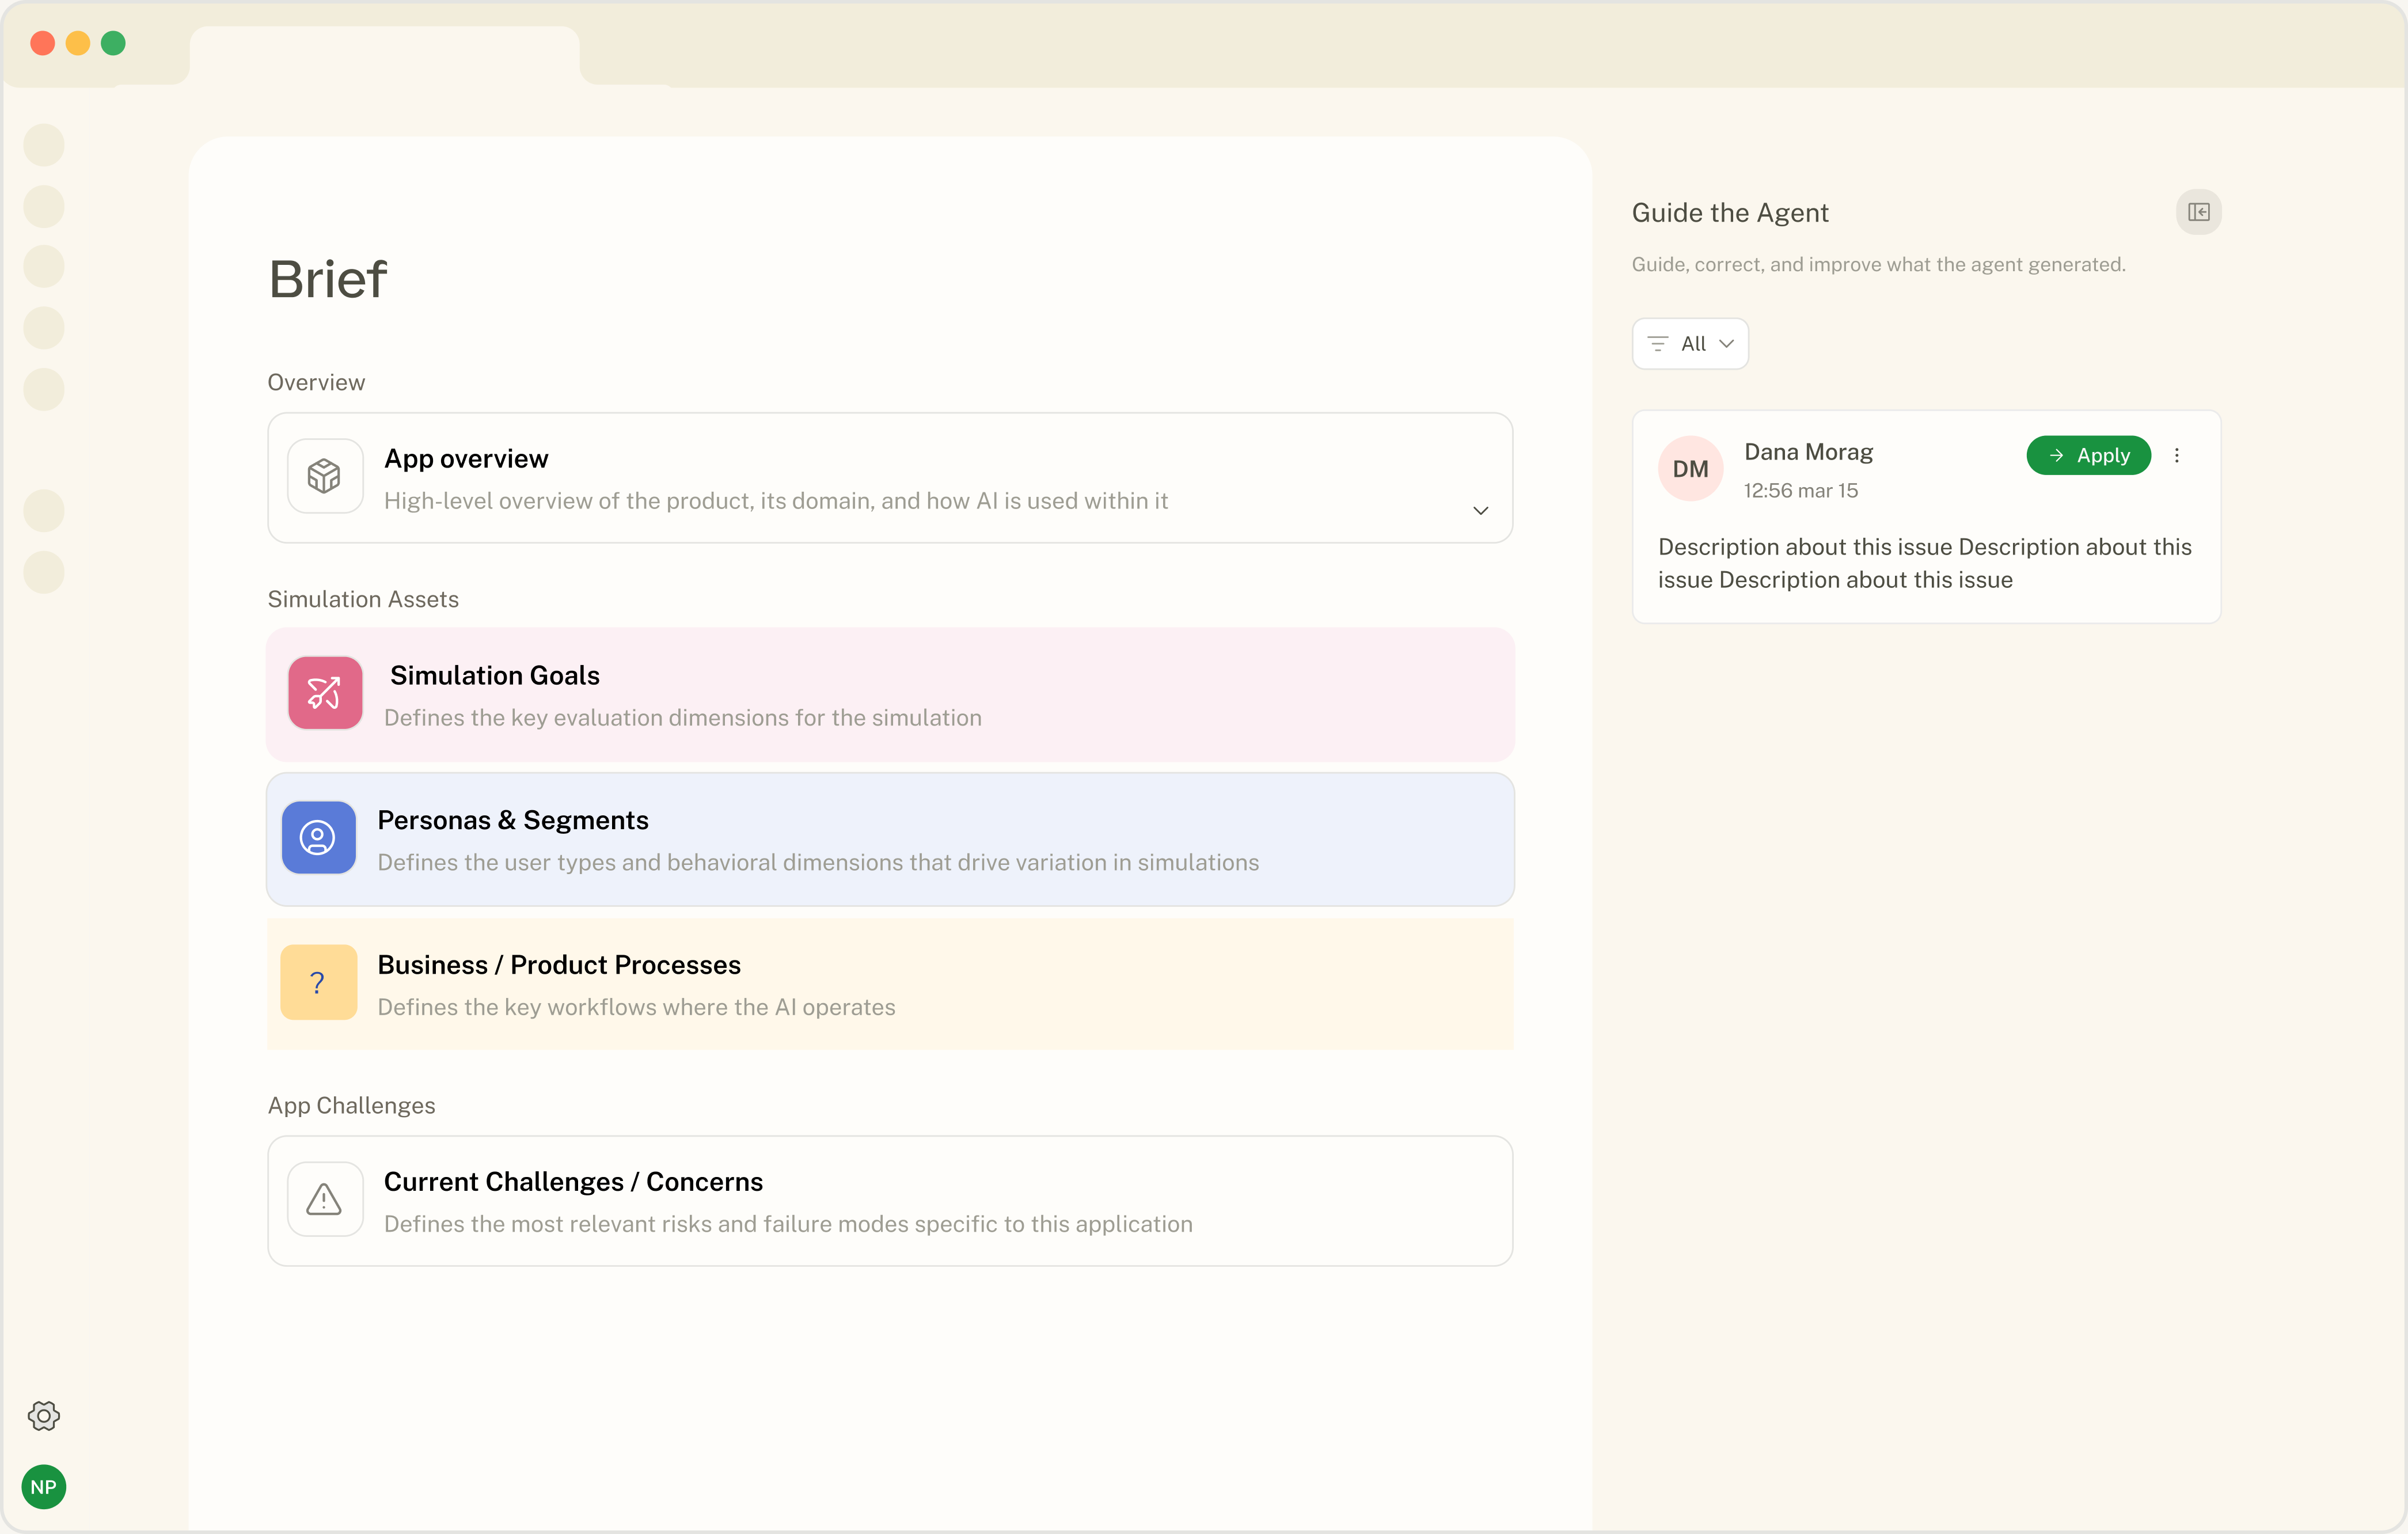Click the 12:56 mar 15 timestamp

click(x=1800, y=490)
